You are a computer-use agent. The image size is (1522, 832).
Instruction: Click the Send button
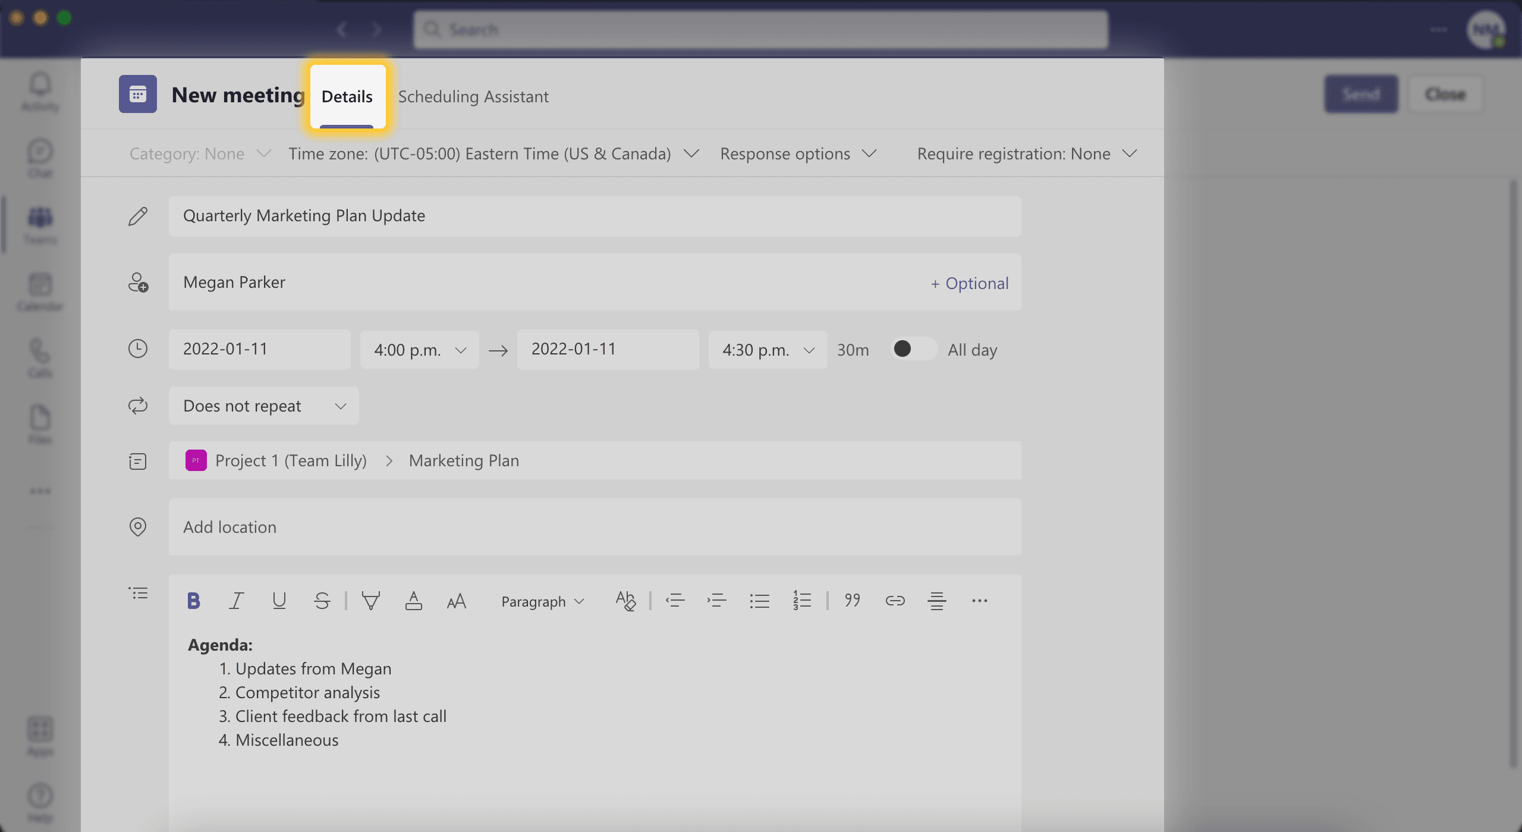click(x=1360, y=93)
